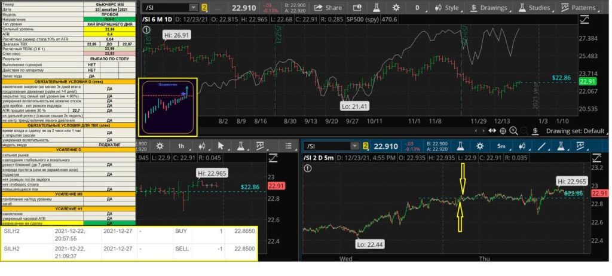612x276 pixels.
Task: Select the green ЛОНГ direction cell
Action: coord(110,19)
